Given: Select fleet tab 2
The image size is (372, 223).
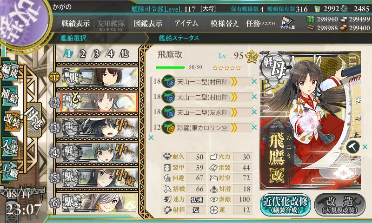Looking at the screenshot, I should pos(82,54).
